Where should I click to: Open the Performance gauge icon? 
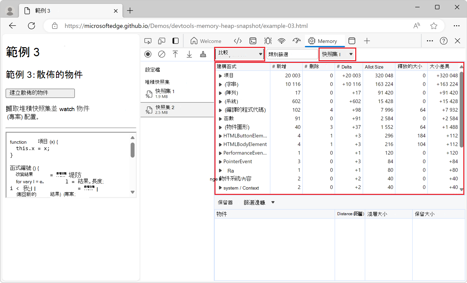(x=297, y=41)
